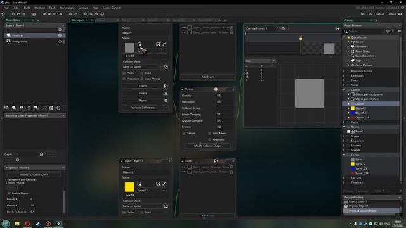Screen dimensions: 406x228
Task: Open File Explorer from the taskbar
Action: point(17,224)
